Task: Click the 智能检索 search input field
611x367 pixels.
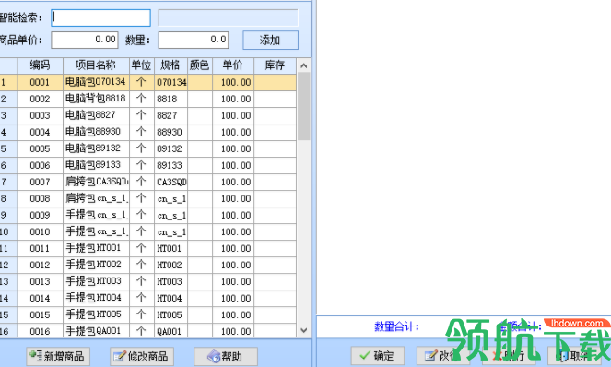Action: tap(101, 18)
